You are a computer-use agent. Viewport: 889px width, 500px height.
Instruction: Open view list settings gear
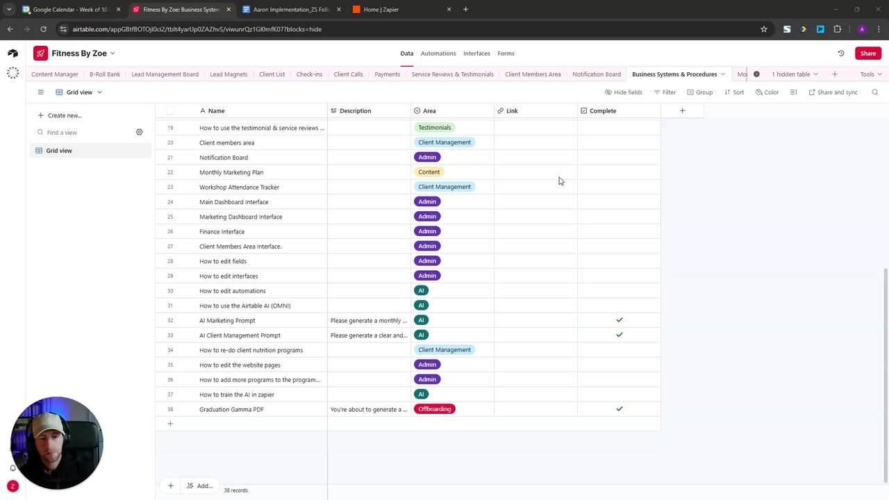[x=139, y=132]
